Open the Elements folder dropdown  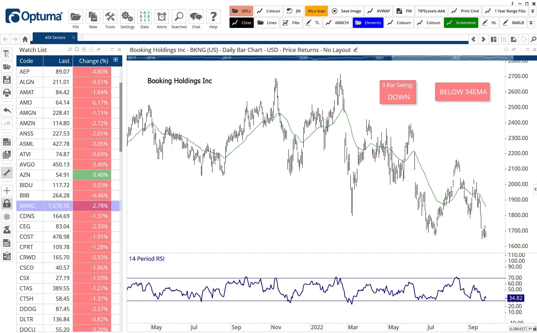pyautogui.click(x=368, y=23)
